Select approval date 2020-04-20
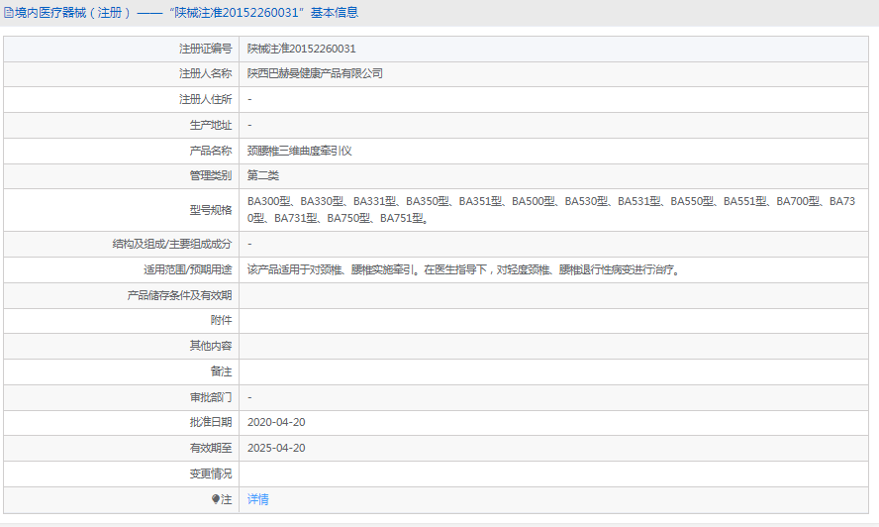 click(276, 422)
